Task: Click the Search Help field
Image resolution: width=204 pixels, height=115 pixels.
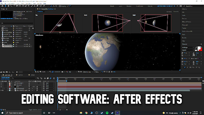Action: [x=193, y=6]
